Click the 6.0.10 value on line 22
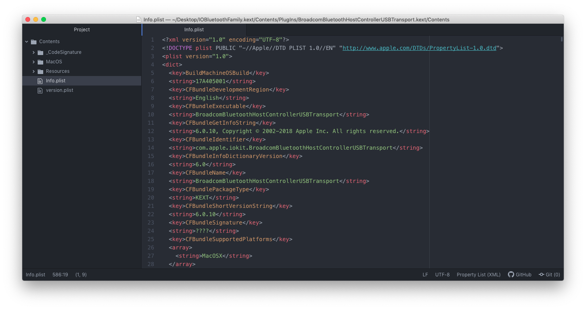The height and width of the screenshot is (310, 586). pyautogui.click(x=205, y=214)
